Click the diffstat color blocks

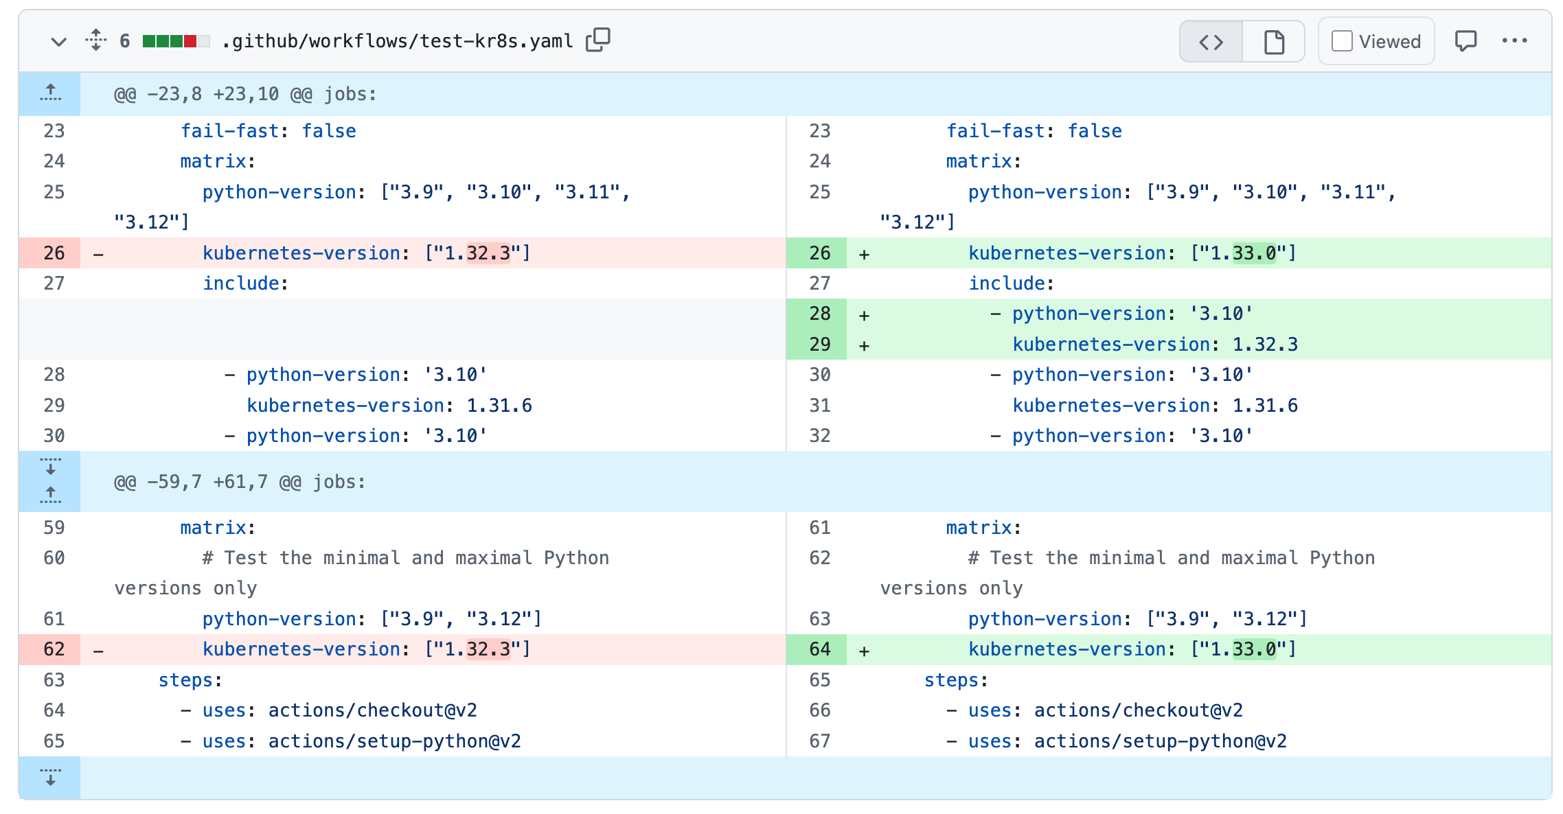pos(176,41)
